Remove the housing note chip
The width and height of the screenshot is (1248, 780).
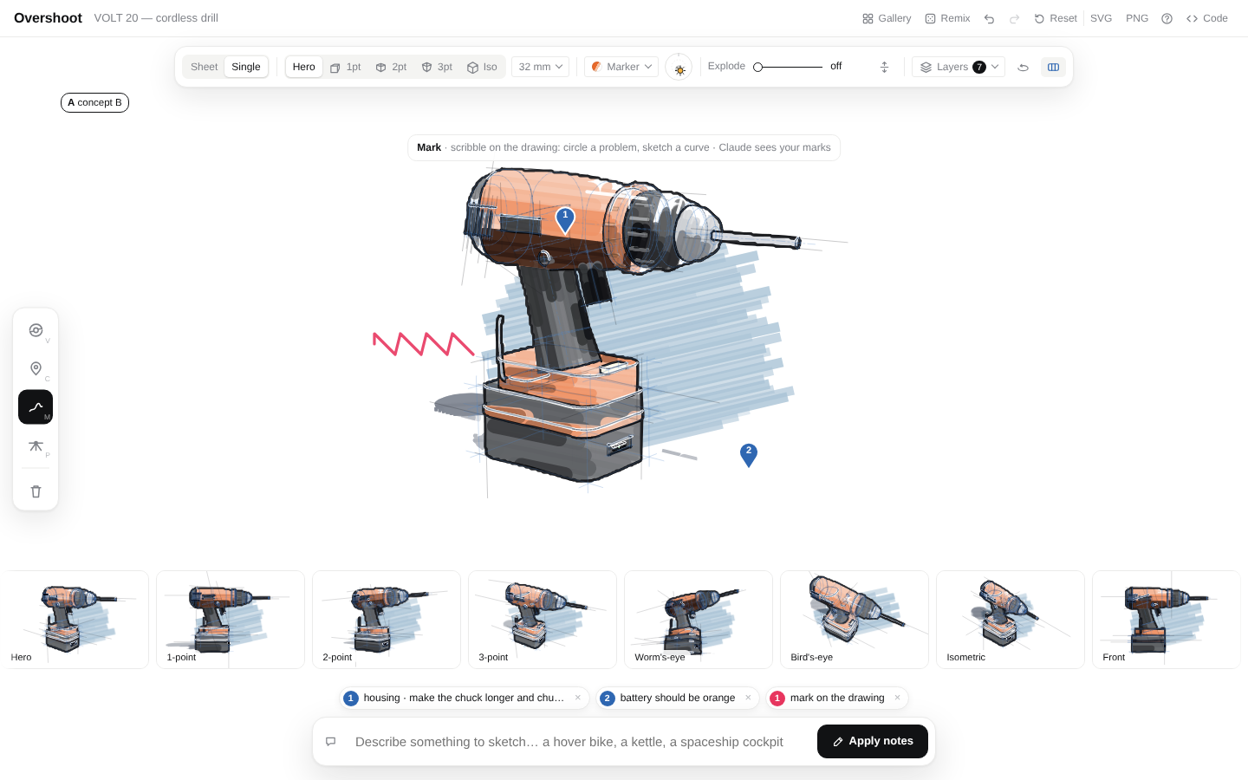(578, 698)
